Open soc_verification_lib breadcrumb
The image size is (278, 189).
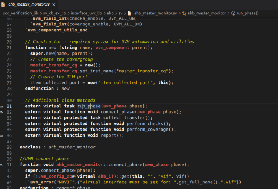pyautogui.click(x=20, y=13)
